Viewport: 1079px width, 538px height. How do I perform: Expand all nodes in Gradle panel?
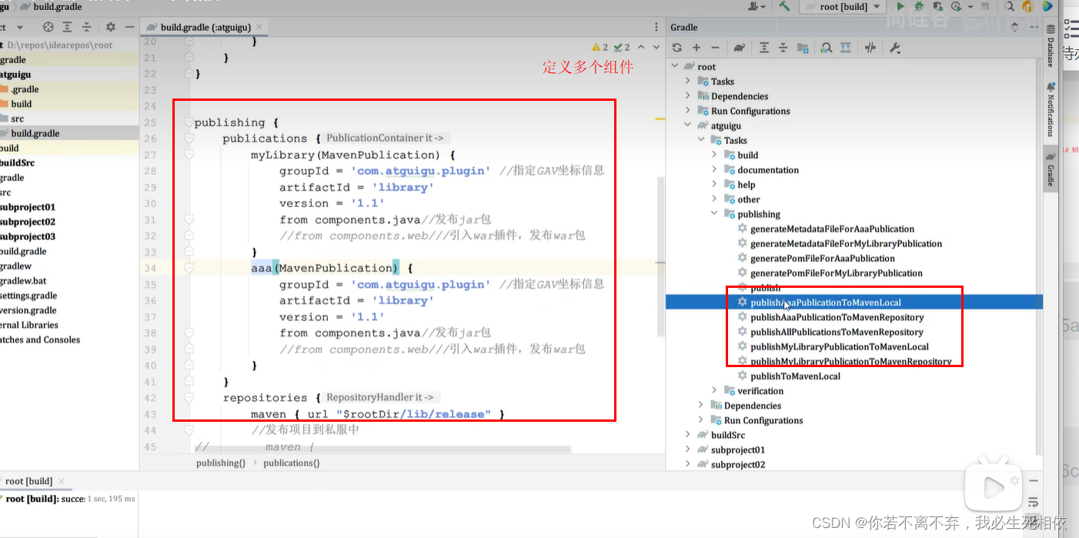coord(763,48)
